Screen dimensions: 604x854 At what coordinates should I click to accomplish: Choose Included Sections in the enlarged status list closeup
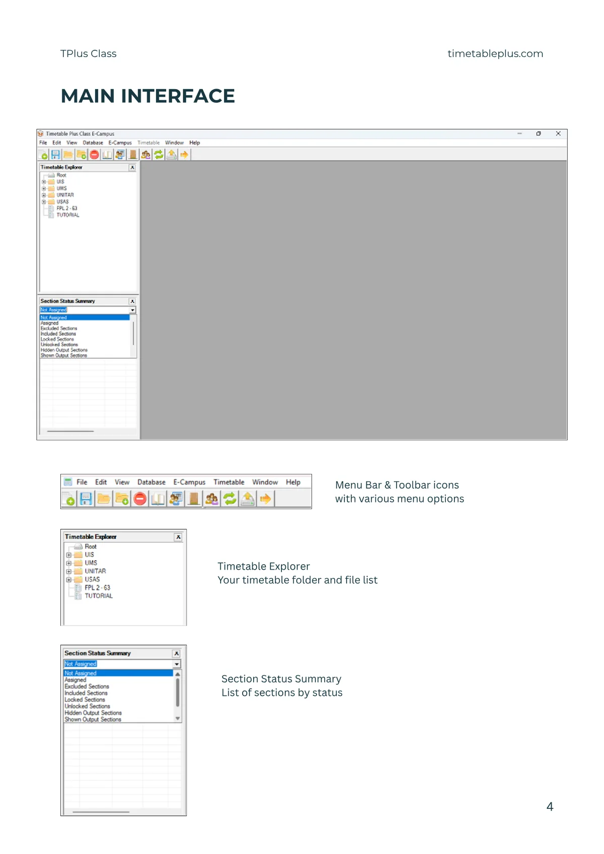tap(86, 693)
